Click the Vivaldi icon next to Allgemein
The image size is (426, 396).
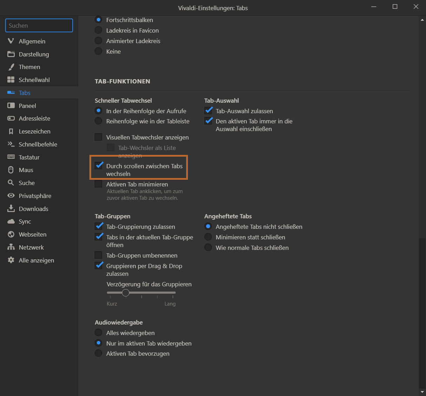point(11,41)
